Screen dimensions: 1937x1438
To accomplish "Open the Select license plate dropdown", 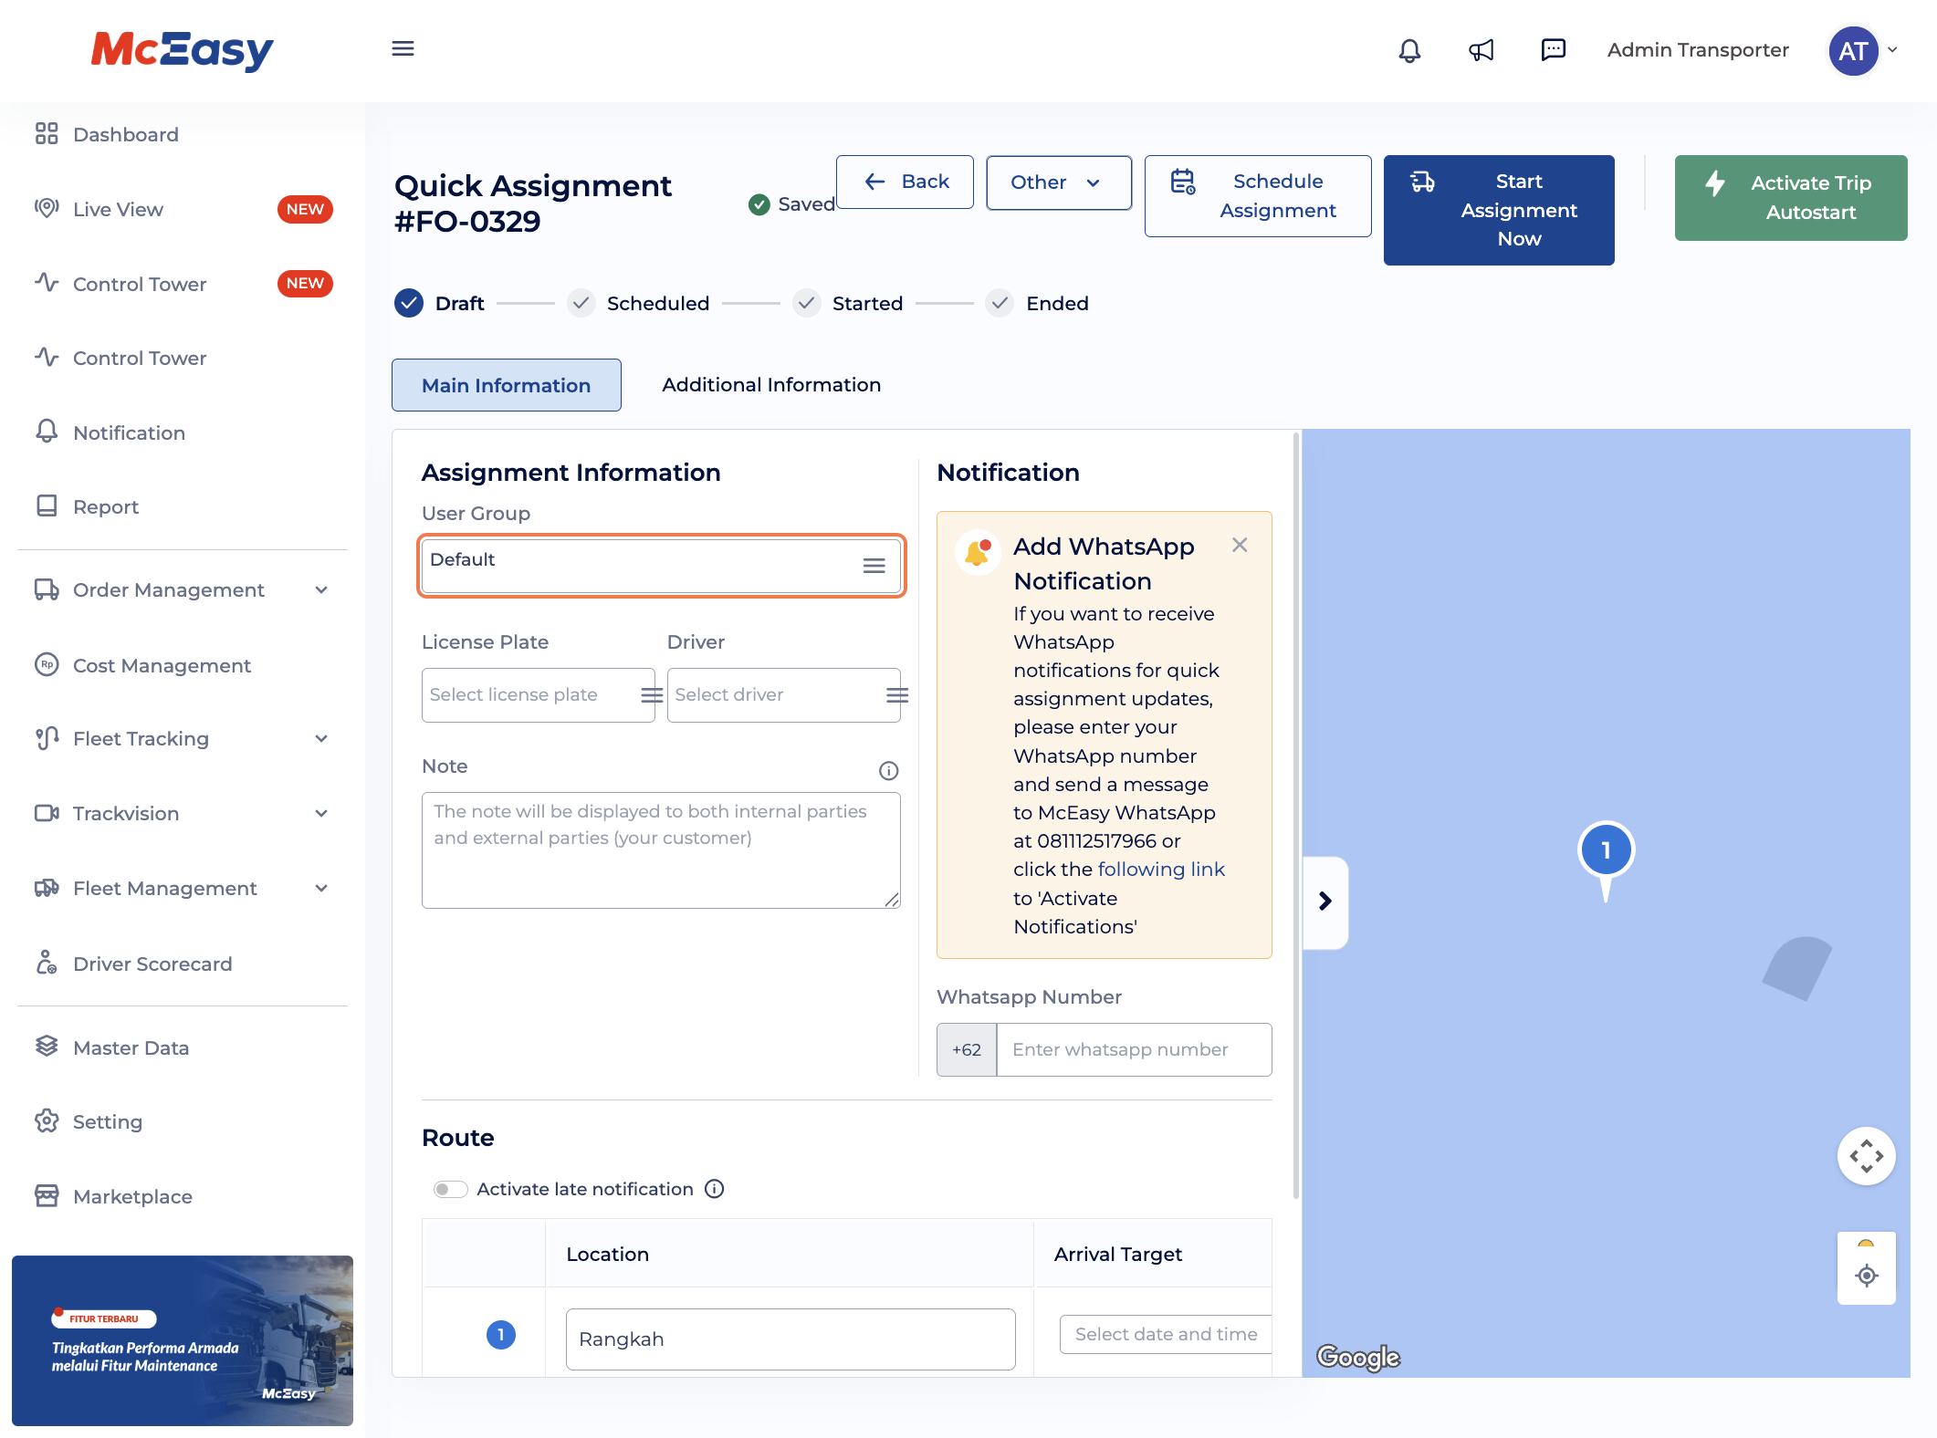I will click(538, 695).
